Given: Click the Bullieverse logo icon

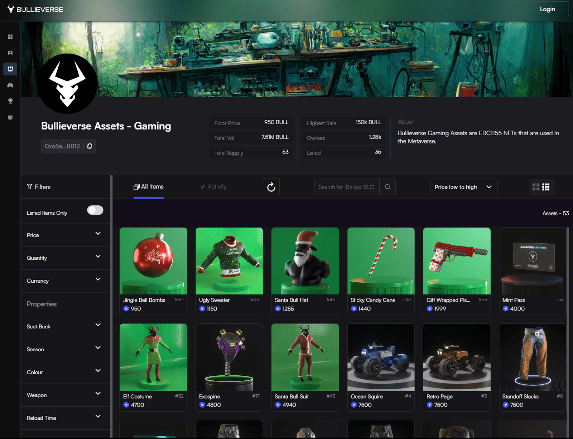Looking at the screenshot, I should click(x=11, y=9).
